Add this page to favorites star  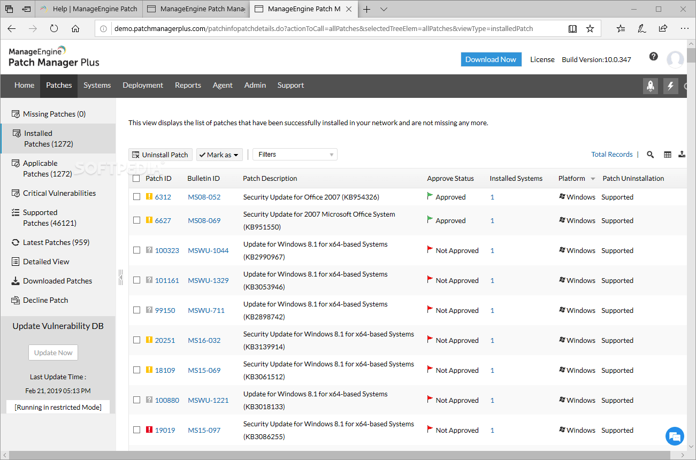coord(590,29)
